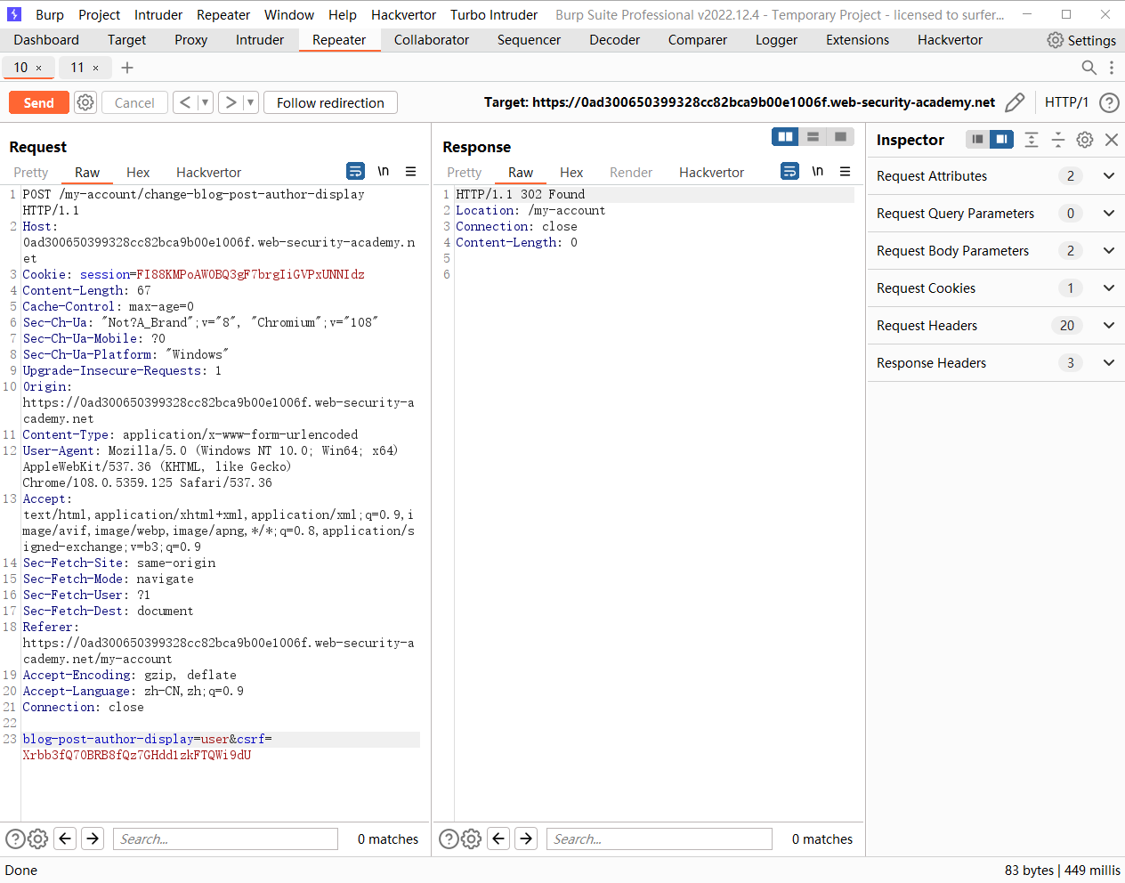Dock Inspector panel to the left layout
This screenshot has width=1125, height=883.
[977, 139]
